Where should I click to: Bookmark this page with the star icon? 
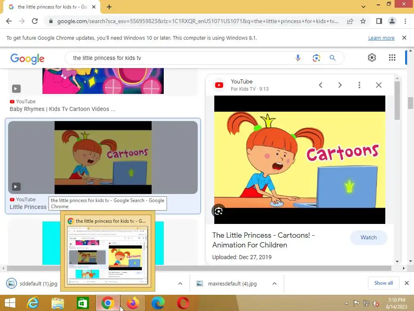pyautogui.click(x=363, y=21)
